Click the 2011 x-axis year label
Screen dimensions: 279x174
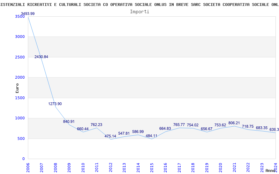coord(97,168)
